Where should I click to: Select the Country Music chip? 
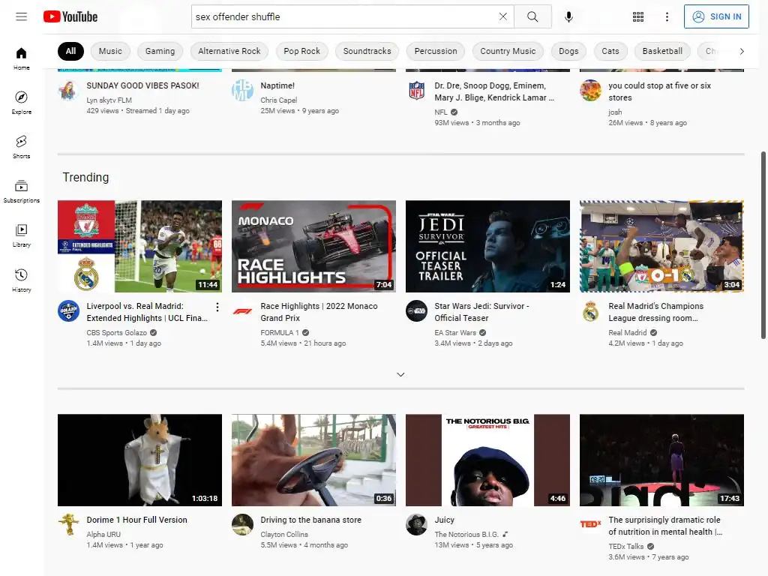[x=508, y=51]
